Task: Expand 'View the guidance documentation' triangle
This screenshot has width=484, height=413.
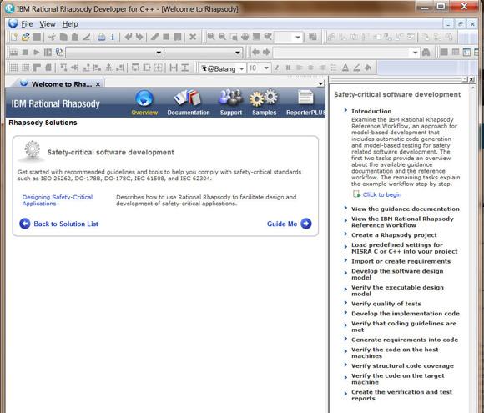Action: pos(345,209)
